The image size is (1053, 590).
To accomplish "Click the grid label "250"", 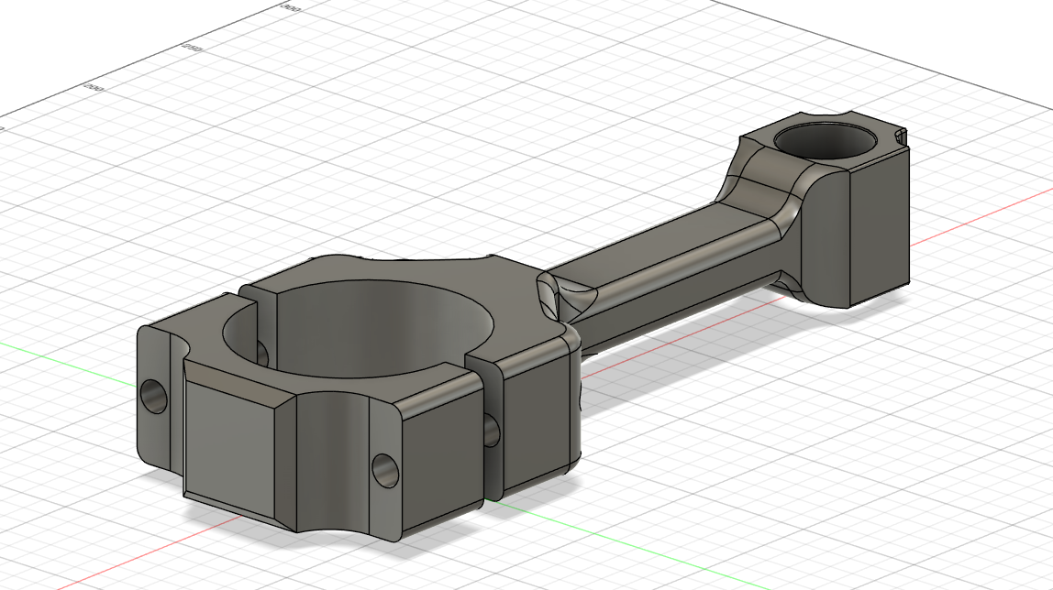I will (x=194, y=48).
